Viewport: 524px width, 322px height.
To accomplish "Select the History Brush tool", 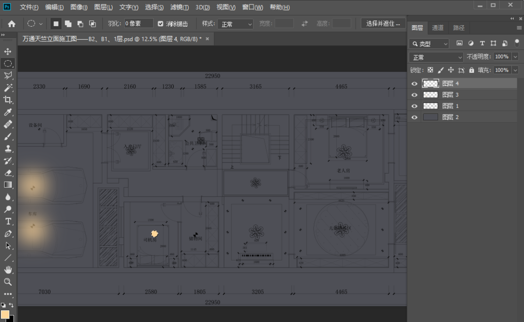I will click(x=8, y=161).
